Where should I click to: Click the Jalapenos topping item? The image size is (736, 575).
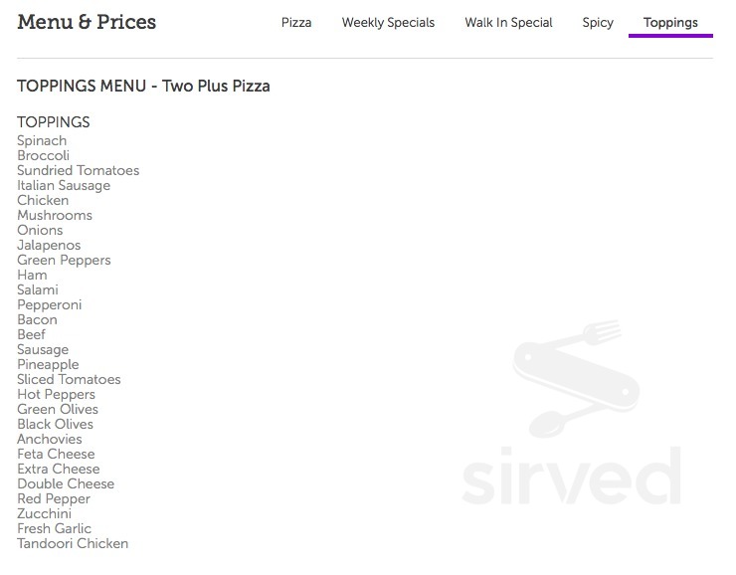pyautogui.click(x=49, y=245)
